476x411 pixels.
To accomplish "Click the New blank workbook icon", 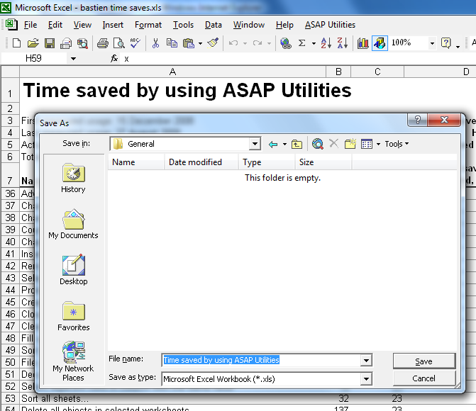I will pyautogui.click(x=16, y=43).
